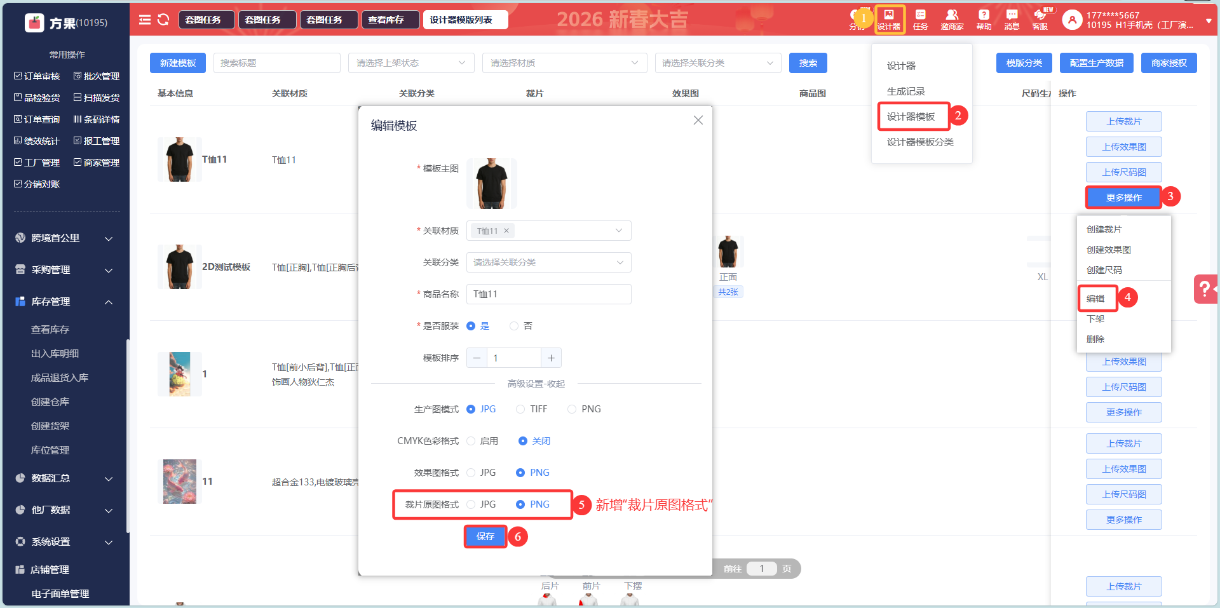The height and width of the screenshot is (608, 1220).
Task: Open 品检验货 shortcut
Action: pyautogui.click(x=37, y=98)
